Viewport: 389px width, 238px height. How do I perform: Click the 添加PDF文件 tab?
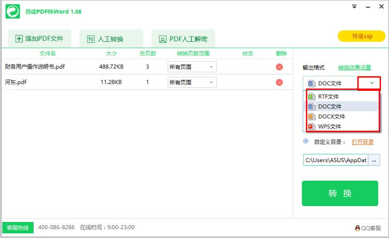(x=39, y=39)
